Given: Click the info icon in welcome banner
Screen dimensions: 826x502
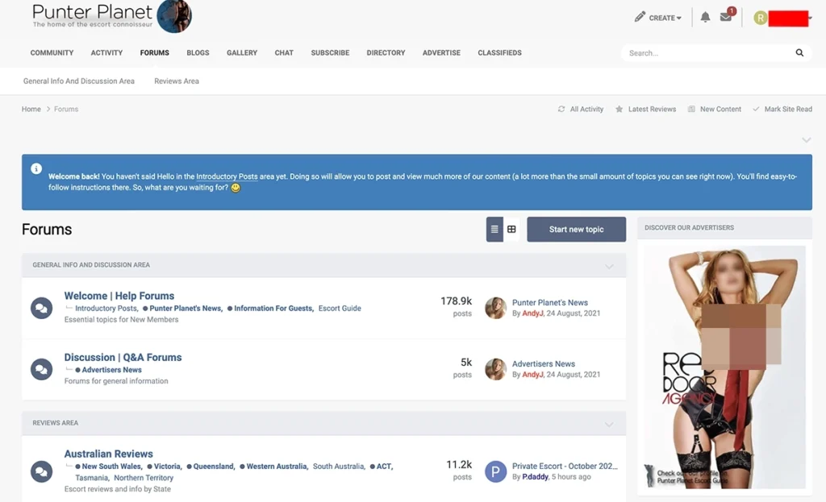Looking at the screenshot, I should pyautogui.click(x=35, y=168).
